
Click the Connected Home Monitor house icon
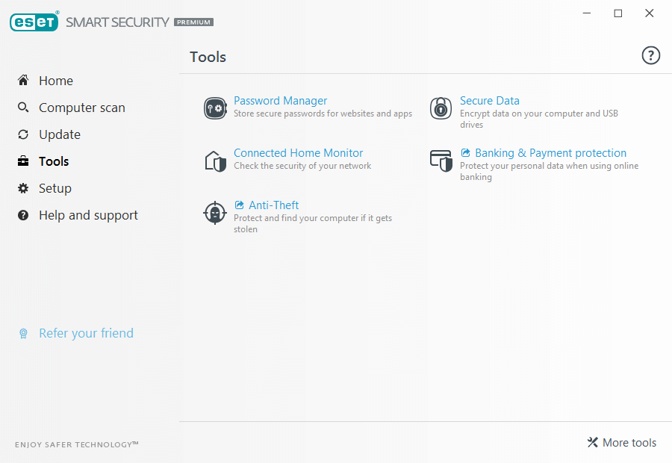(x=215, y=161)
